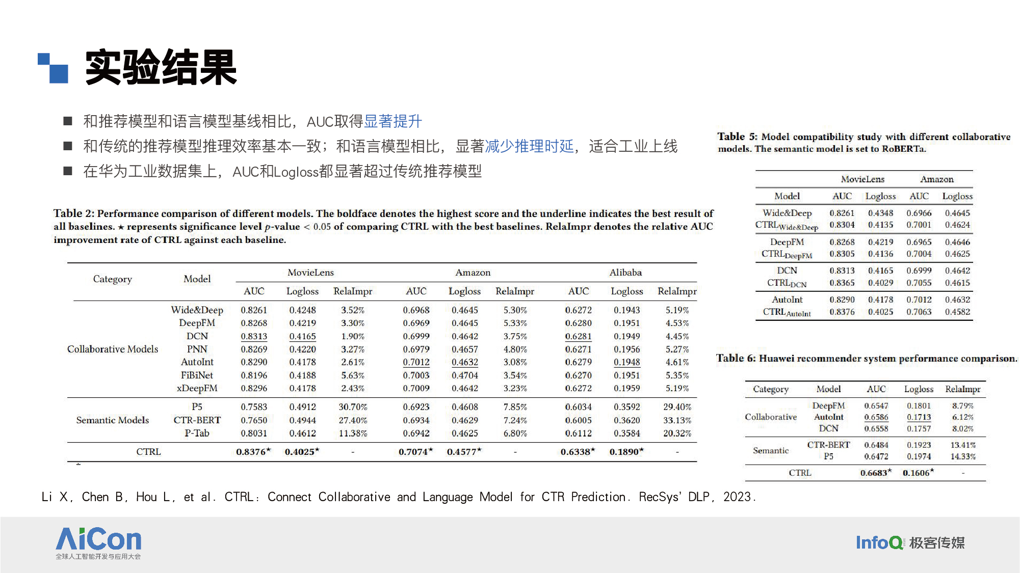This screenshot has width=1020, height=573.
Task: Click the xDeepFM model name
Action: (x=197, y=388)
